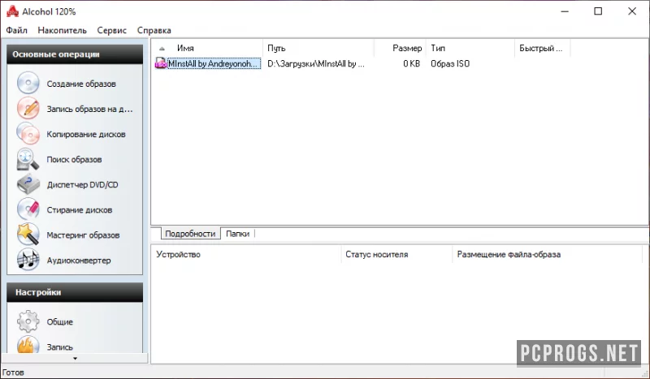Sort the list by Размер column
Screen dimensions: 650x379
[400, 48]
